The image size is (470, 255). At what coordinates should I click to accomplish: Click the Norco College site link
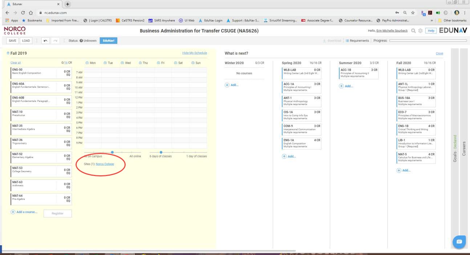pos(105,164)
